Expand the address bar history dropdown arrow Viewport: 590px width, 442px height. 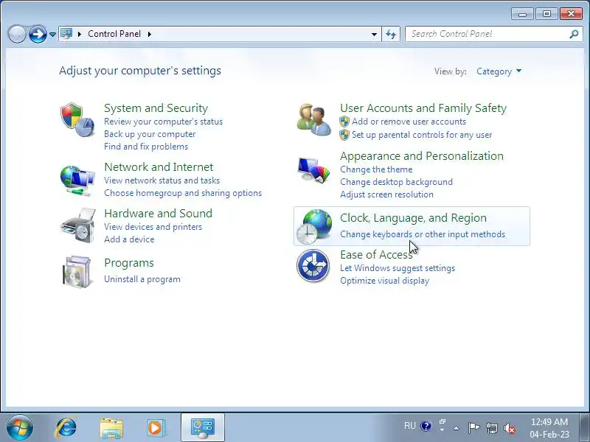point(374,34)
